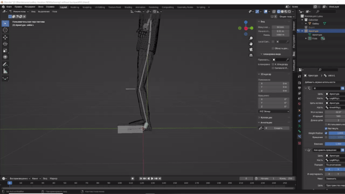Expand the Коллекции panel in the sidebar
Screen dimensions: 345x194
tap(267, 117)
